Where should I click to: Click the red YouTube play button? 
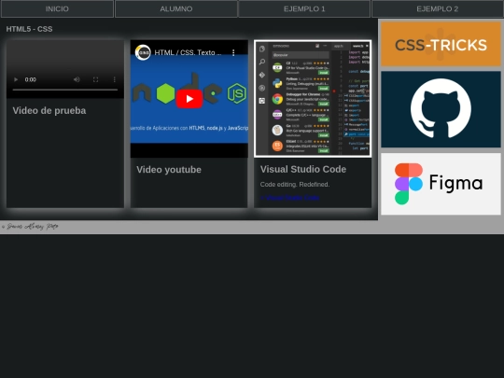tap(189, 99)
